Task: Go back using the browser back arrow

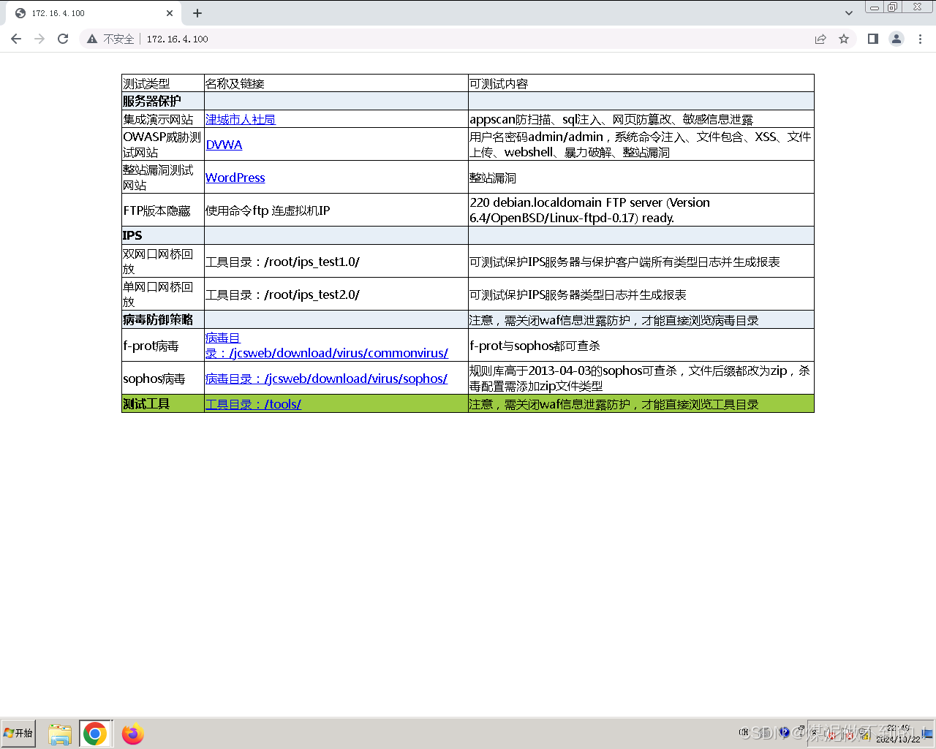Action: 16,39
